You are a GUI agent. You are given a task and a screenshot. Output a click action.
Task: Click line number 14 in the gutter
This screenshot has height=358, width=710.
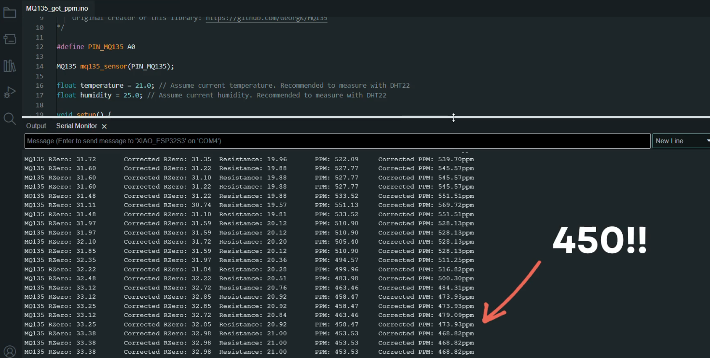(40, 66)
